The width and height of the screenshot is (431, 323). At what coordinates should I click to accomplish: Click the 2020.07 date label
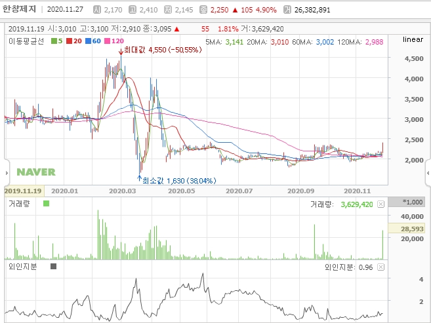tap(239, 191)
